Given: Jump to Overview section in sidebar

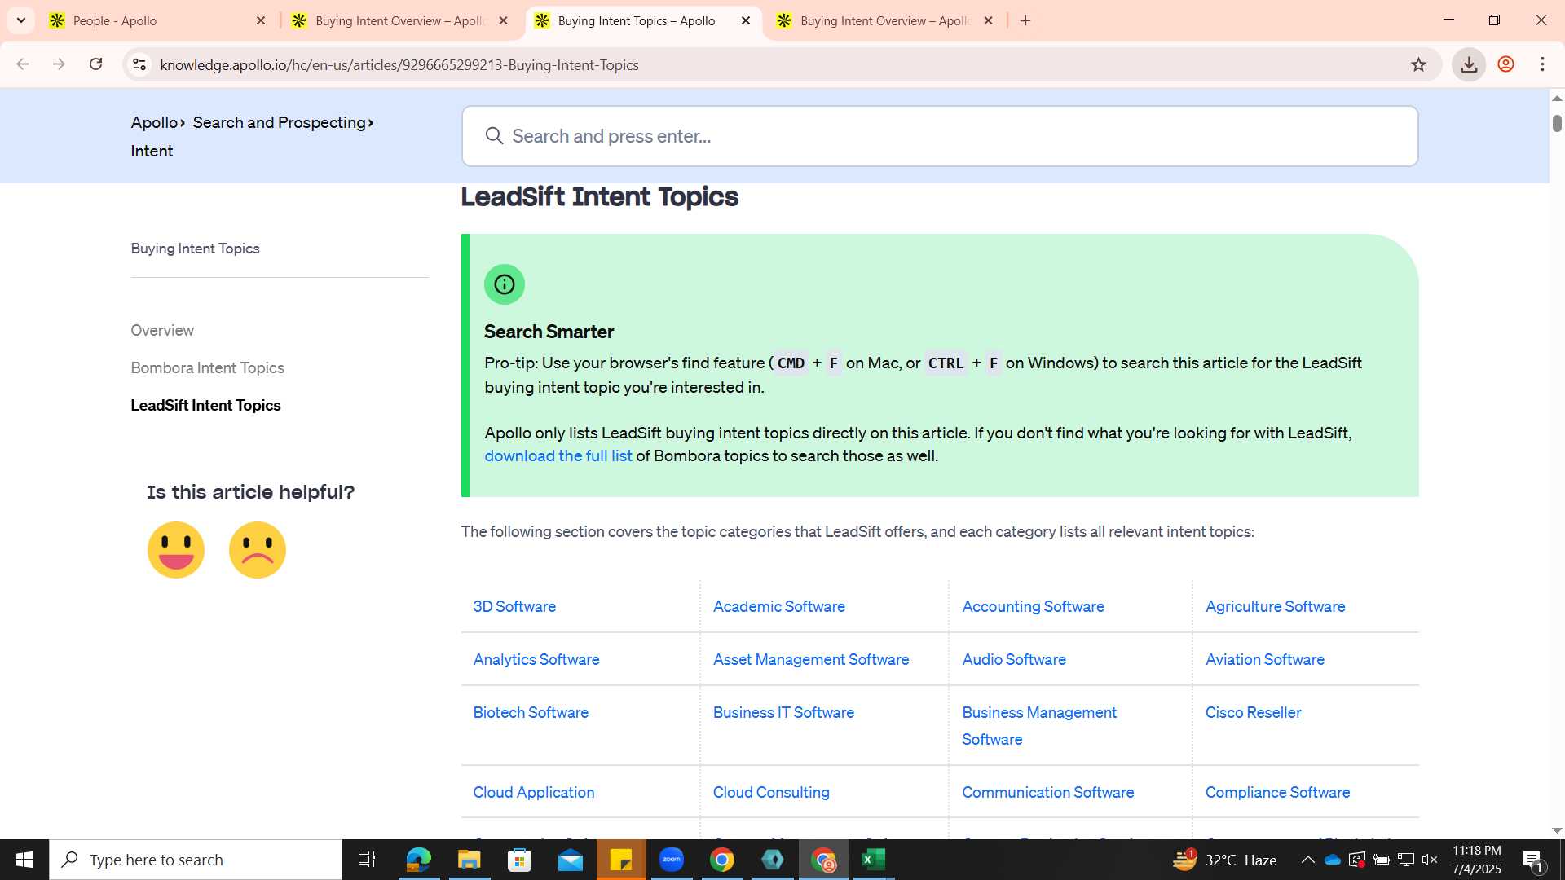Looking at the screenshot, I should pos(162,330).
